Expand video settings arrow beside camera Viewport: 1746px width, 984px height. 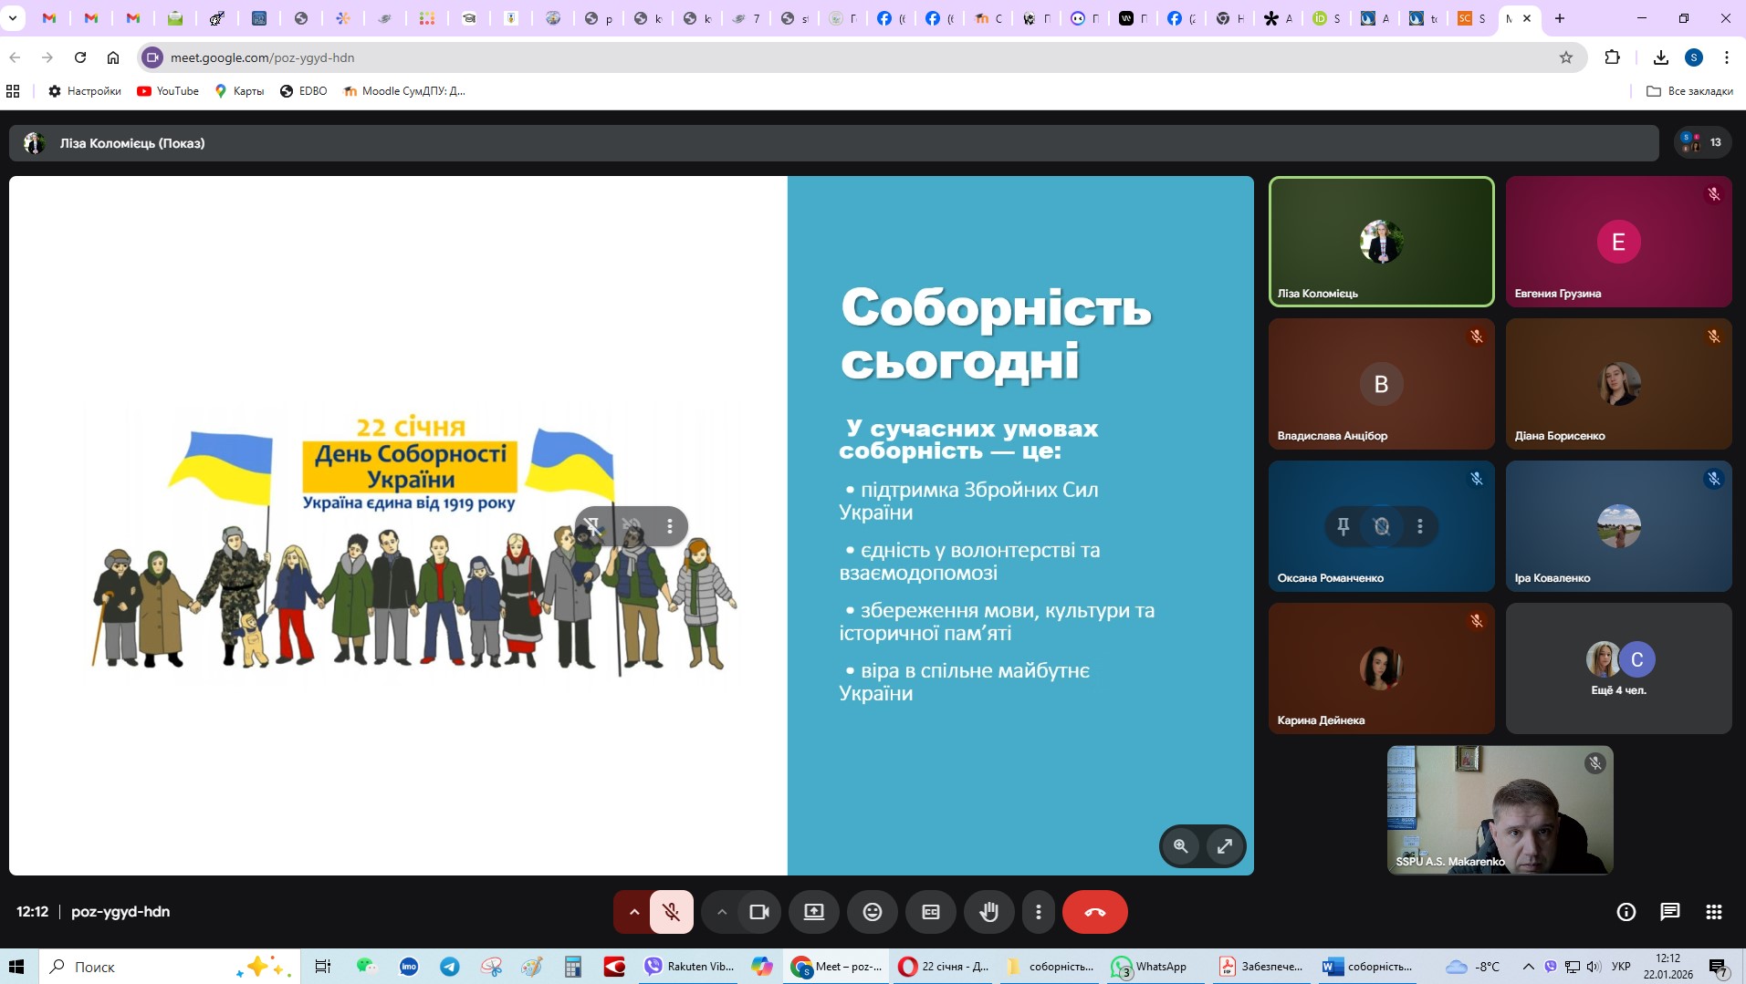click(721, 912)
